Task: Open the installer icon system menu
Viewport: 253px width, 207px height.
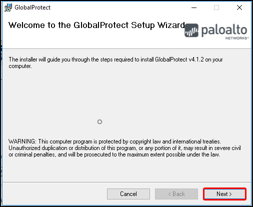Action: point(8,7)
